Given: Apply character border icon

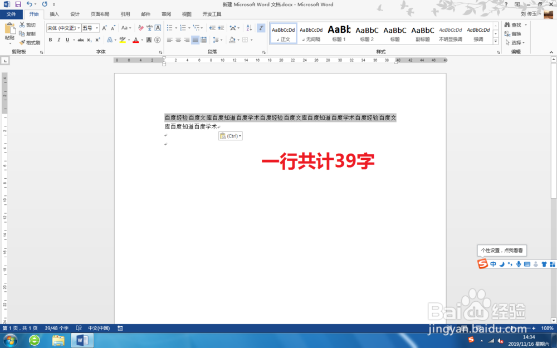Looking at the screenshot, I should point(158,28).
